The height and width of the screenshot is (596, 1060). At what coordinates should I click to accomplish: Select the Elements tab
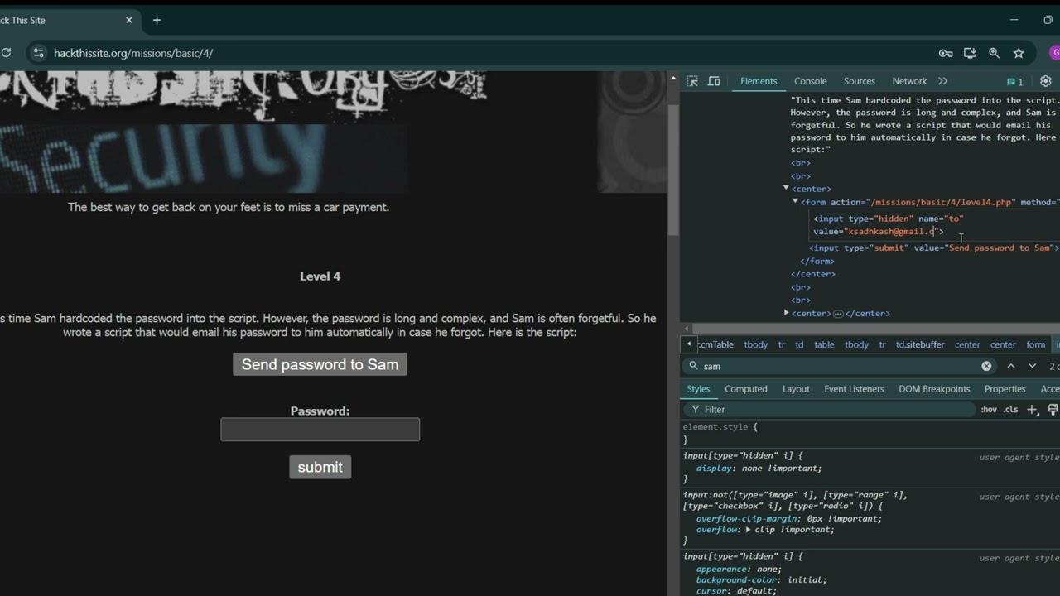click(x=759, y=81)
